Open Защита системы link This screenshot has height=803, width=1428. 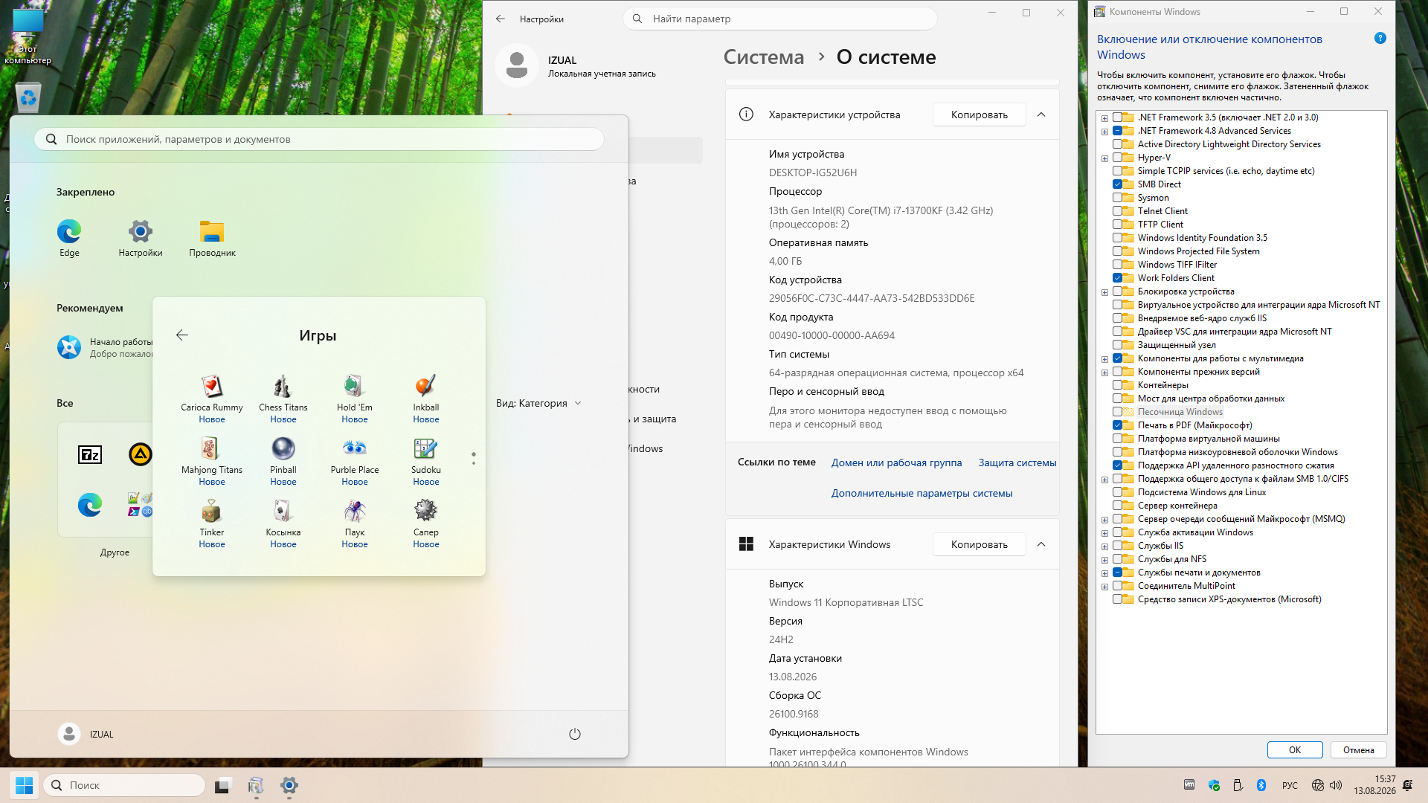1017,462
